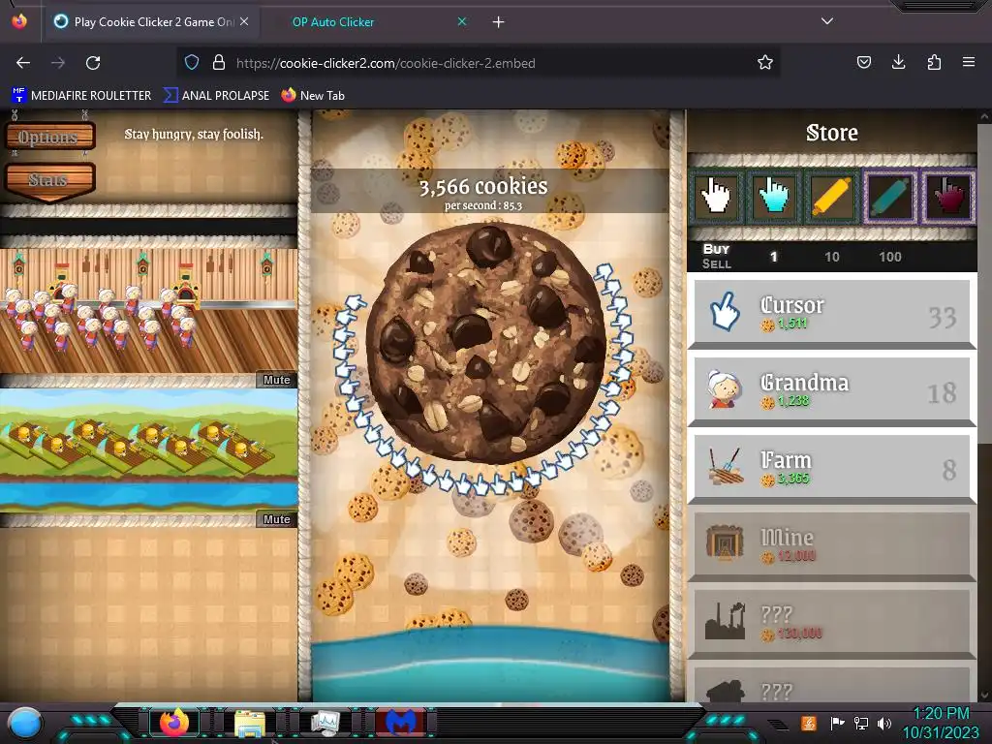The image size is (992, 744).
Task: Close the Cookie Clicker 2 tab
Action: tap(244, 21)
